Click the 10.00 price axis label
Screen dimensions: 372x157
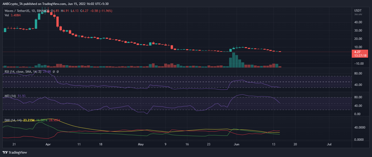coord(358,47)
